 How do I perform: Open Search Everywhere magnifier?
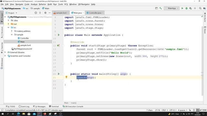(x=200, y=8)
